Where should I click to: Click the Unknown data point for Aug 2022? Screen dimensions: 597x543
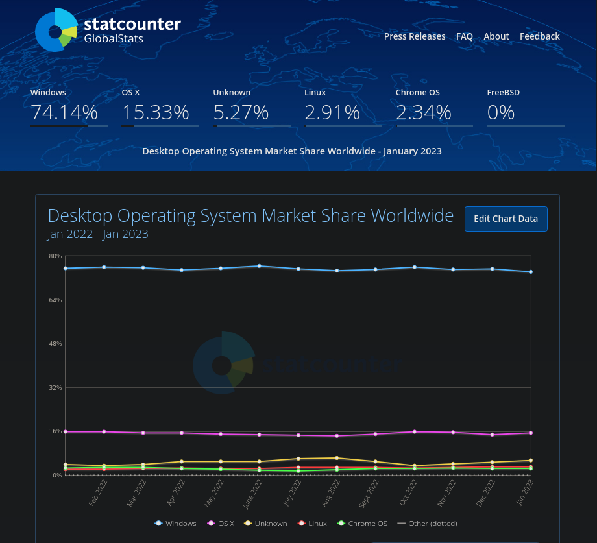[337, 458]
